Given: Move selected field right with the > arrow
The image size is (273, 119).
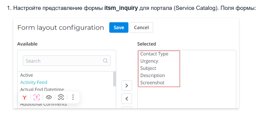Looking at the screenshot, I should pos(127,86).
